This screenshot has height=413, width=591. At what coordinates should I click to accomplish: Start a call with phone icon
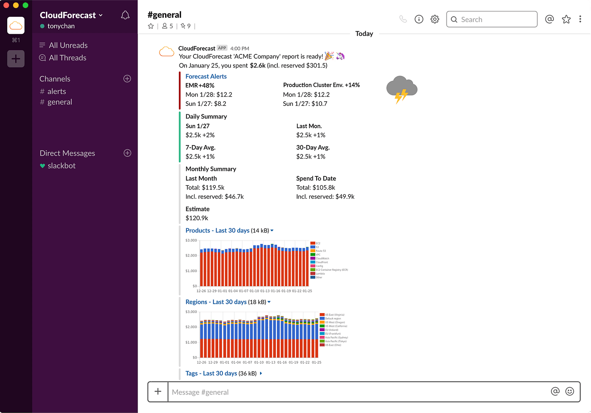tap(403, 19)
